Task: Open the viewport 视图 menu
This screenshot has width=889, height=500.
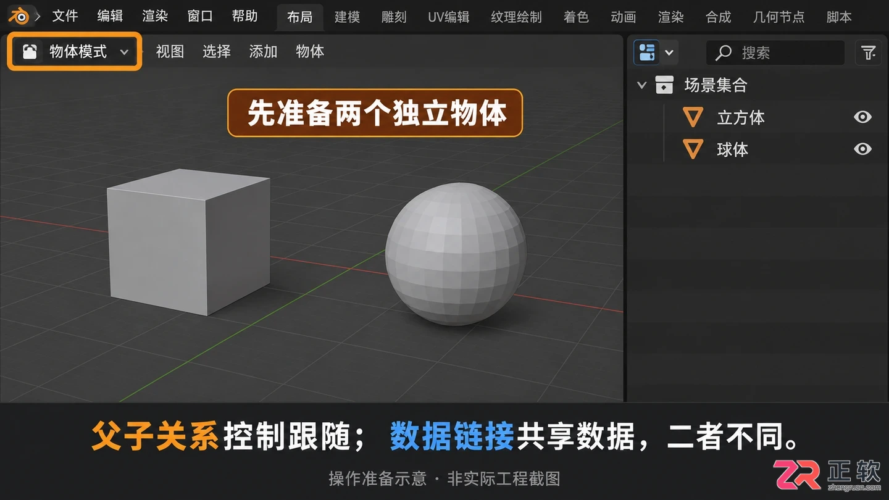Action: point(170,51)
